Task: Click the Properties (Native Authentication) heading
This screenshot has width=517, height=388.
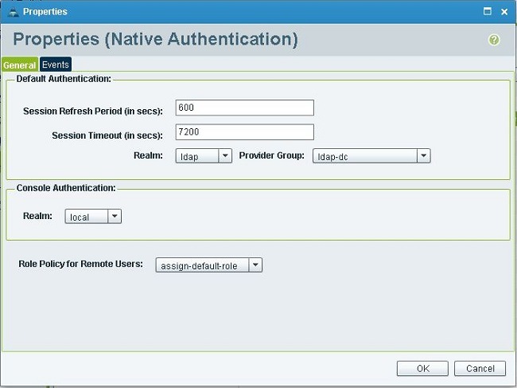Action: (x=156, y=39)
